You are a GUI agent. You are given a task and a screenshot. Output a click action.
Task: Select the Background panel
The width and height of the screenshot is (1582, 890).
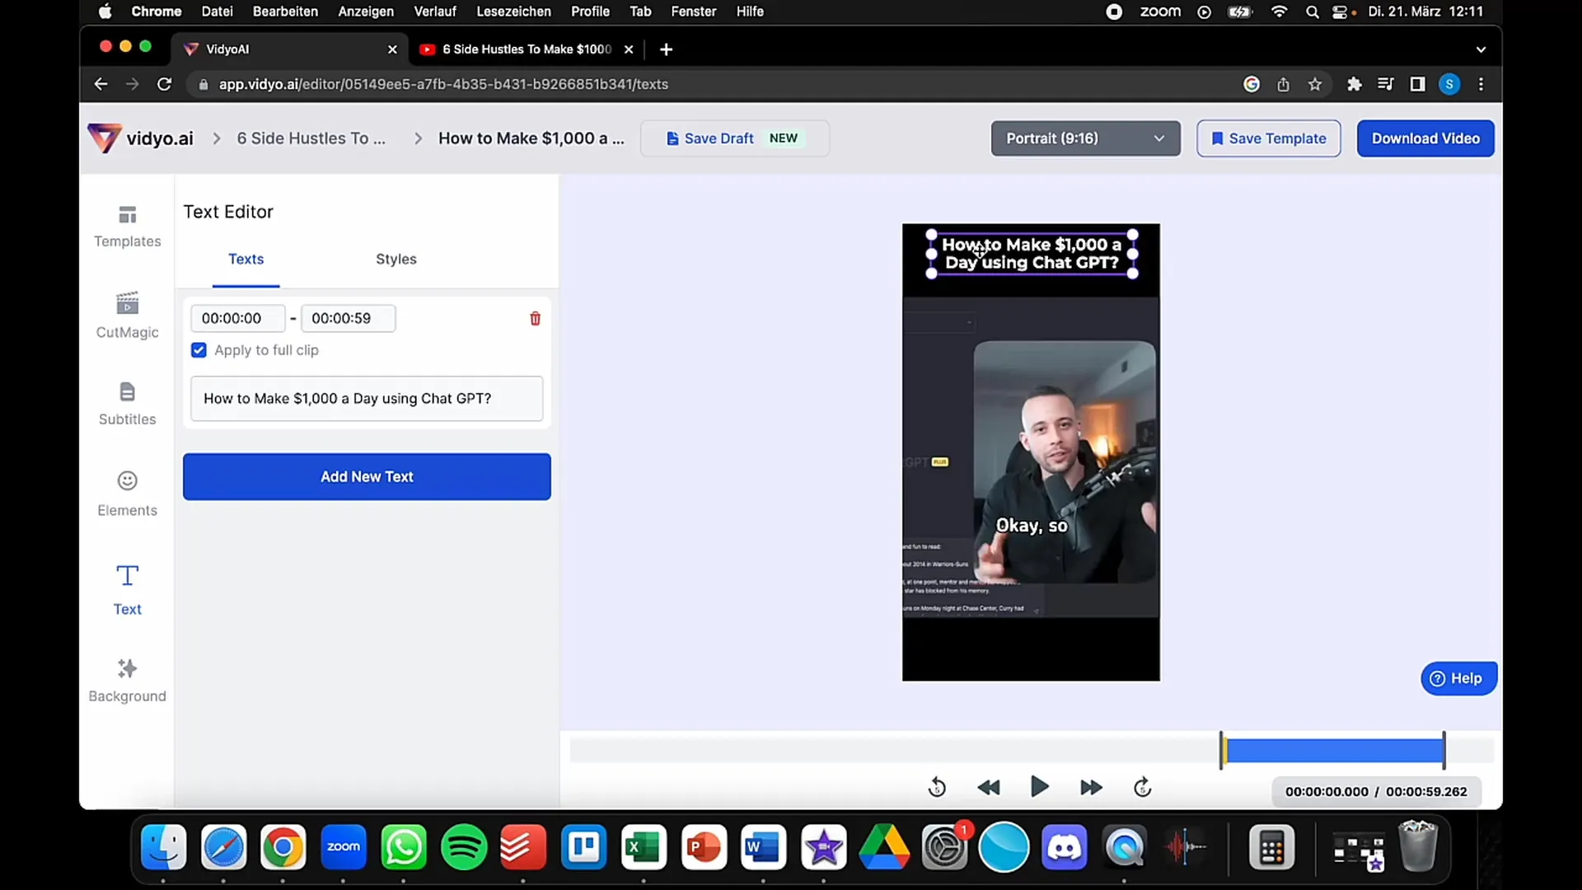[x=127, y=679]
